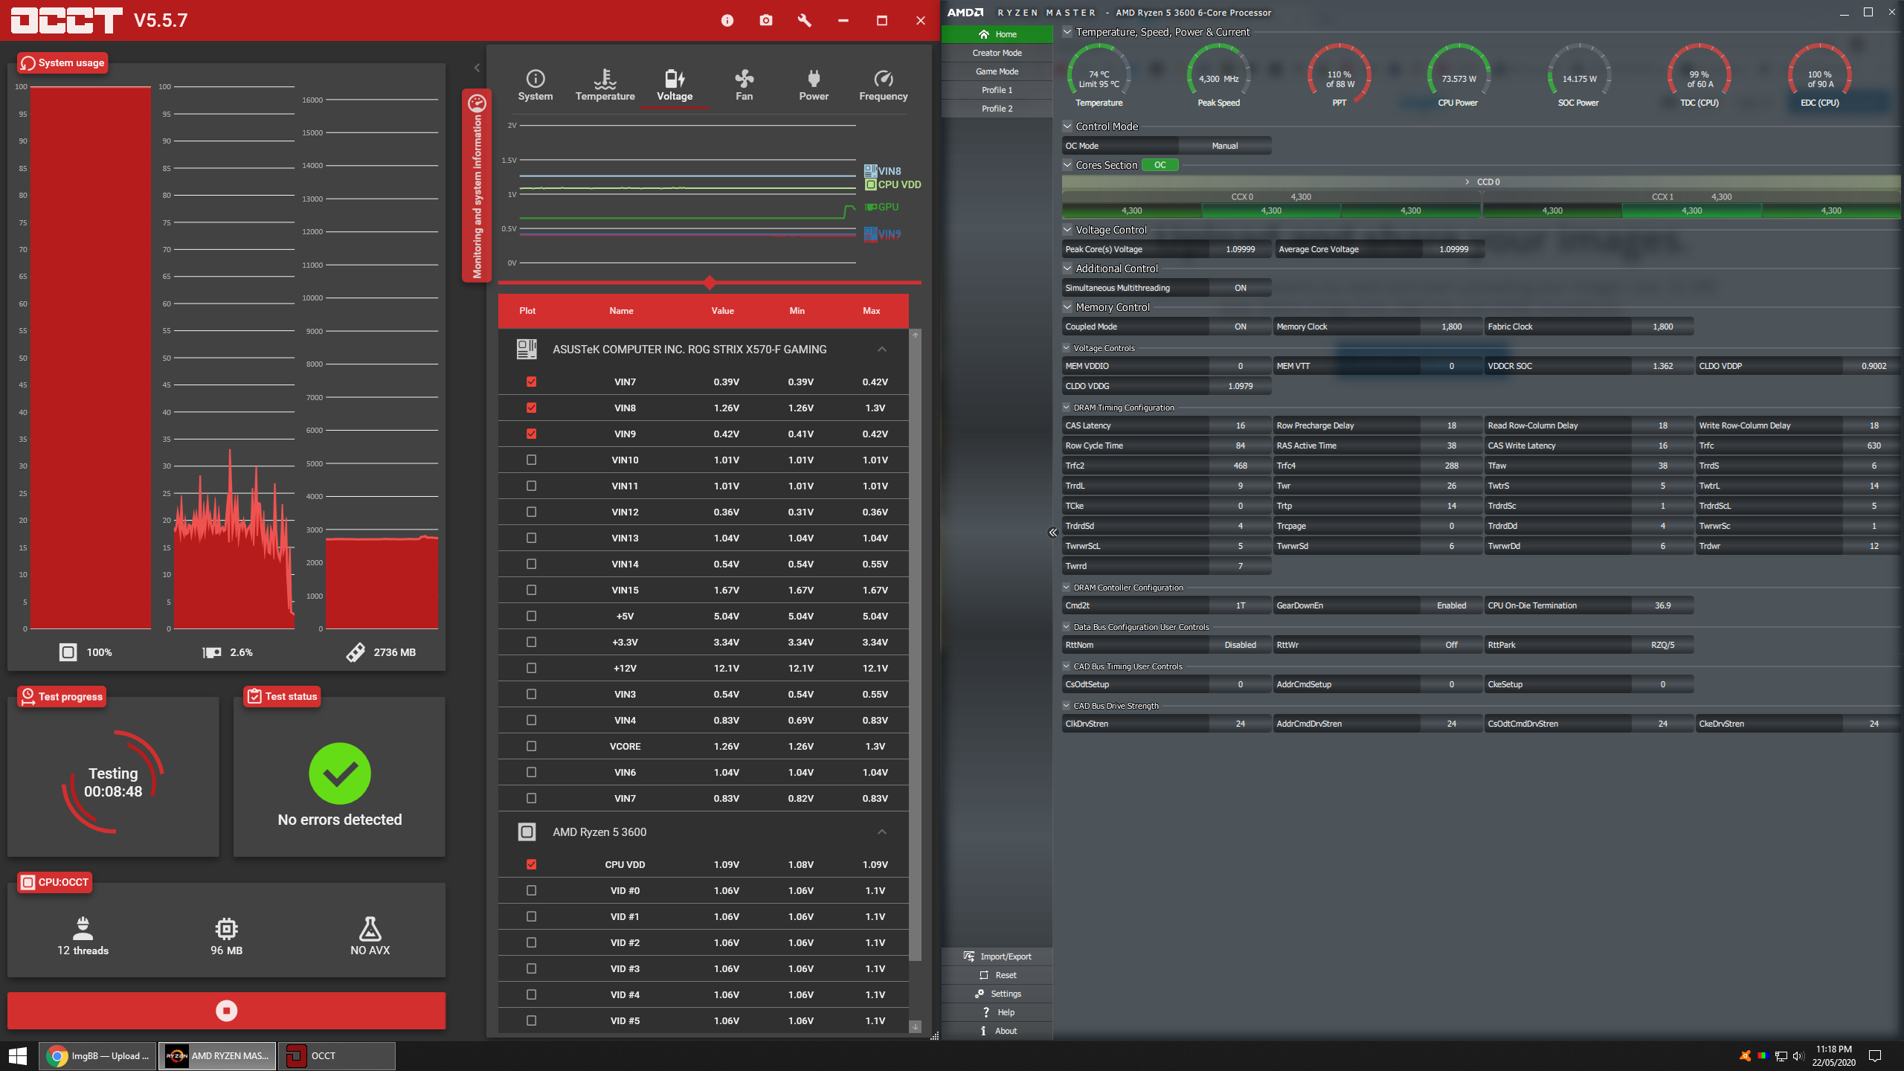Click the 96 MB chip icon
The height and width of the screenshot is (1071, 1904).
[x=227, y=928]
